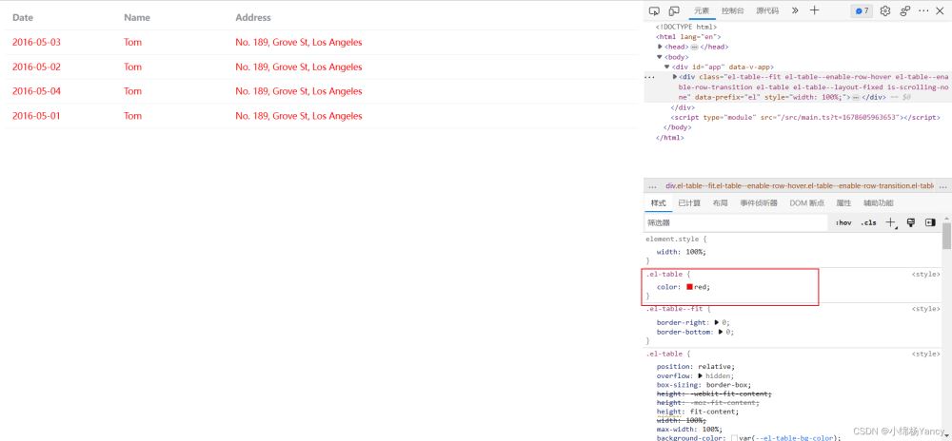The height and width of the screenshot is (441, 952).
Task: Open the DOM 断点 tab
Action: (x=807, y=203)
